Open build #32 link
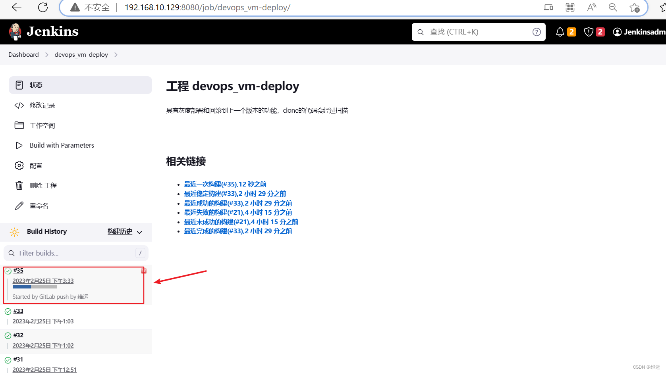The image size is (666, 373). pyautogui.click(x=18, y=335)
